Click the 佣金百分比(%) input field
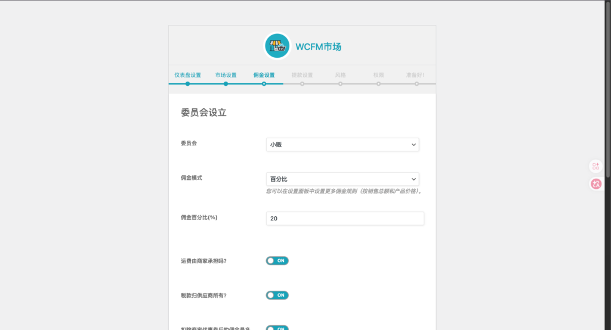611x330 pixels. [x=345, y=219]
